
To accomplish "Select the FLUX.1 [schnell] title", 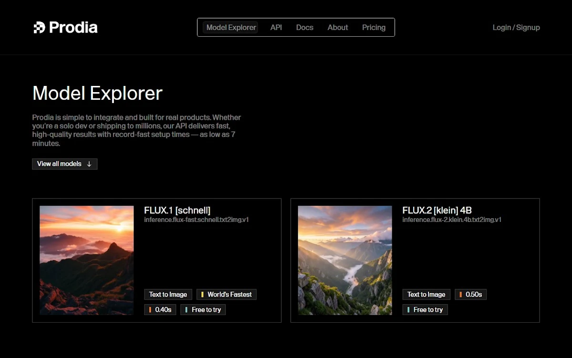I will click(x=177, y=210).
